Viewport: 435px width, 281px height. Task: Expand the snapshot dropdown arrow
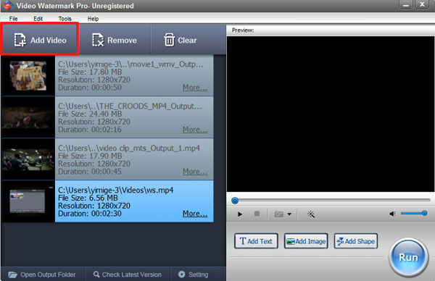tap(289, 214)
